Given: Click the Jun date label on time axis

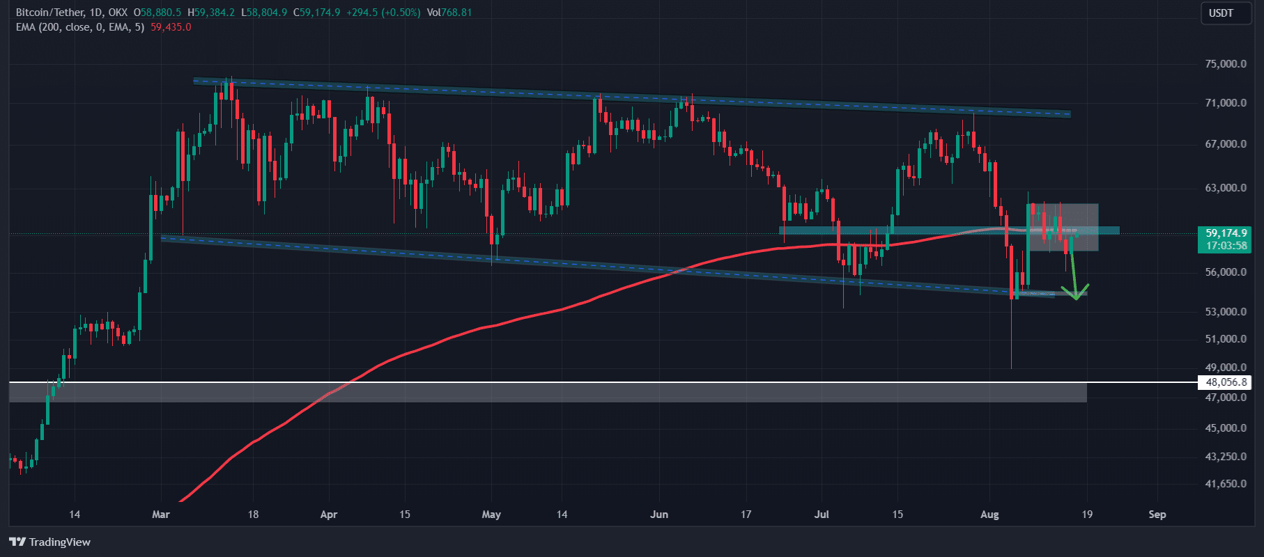Looking at the screenshot, I should point(658,515).
